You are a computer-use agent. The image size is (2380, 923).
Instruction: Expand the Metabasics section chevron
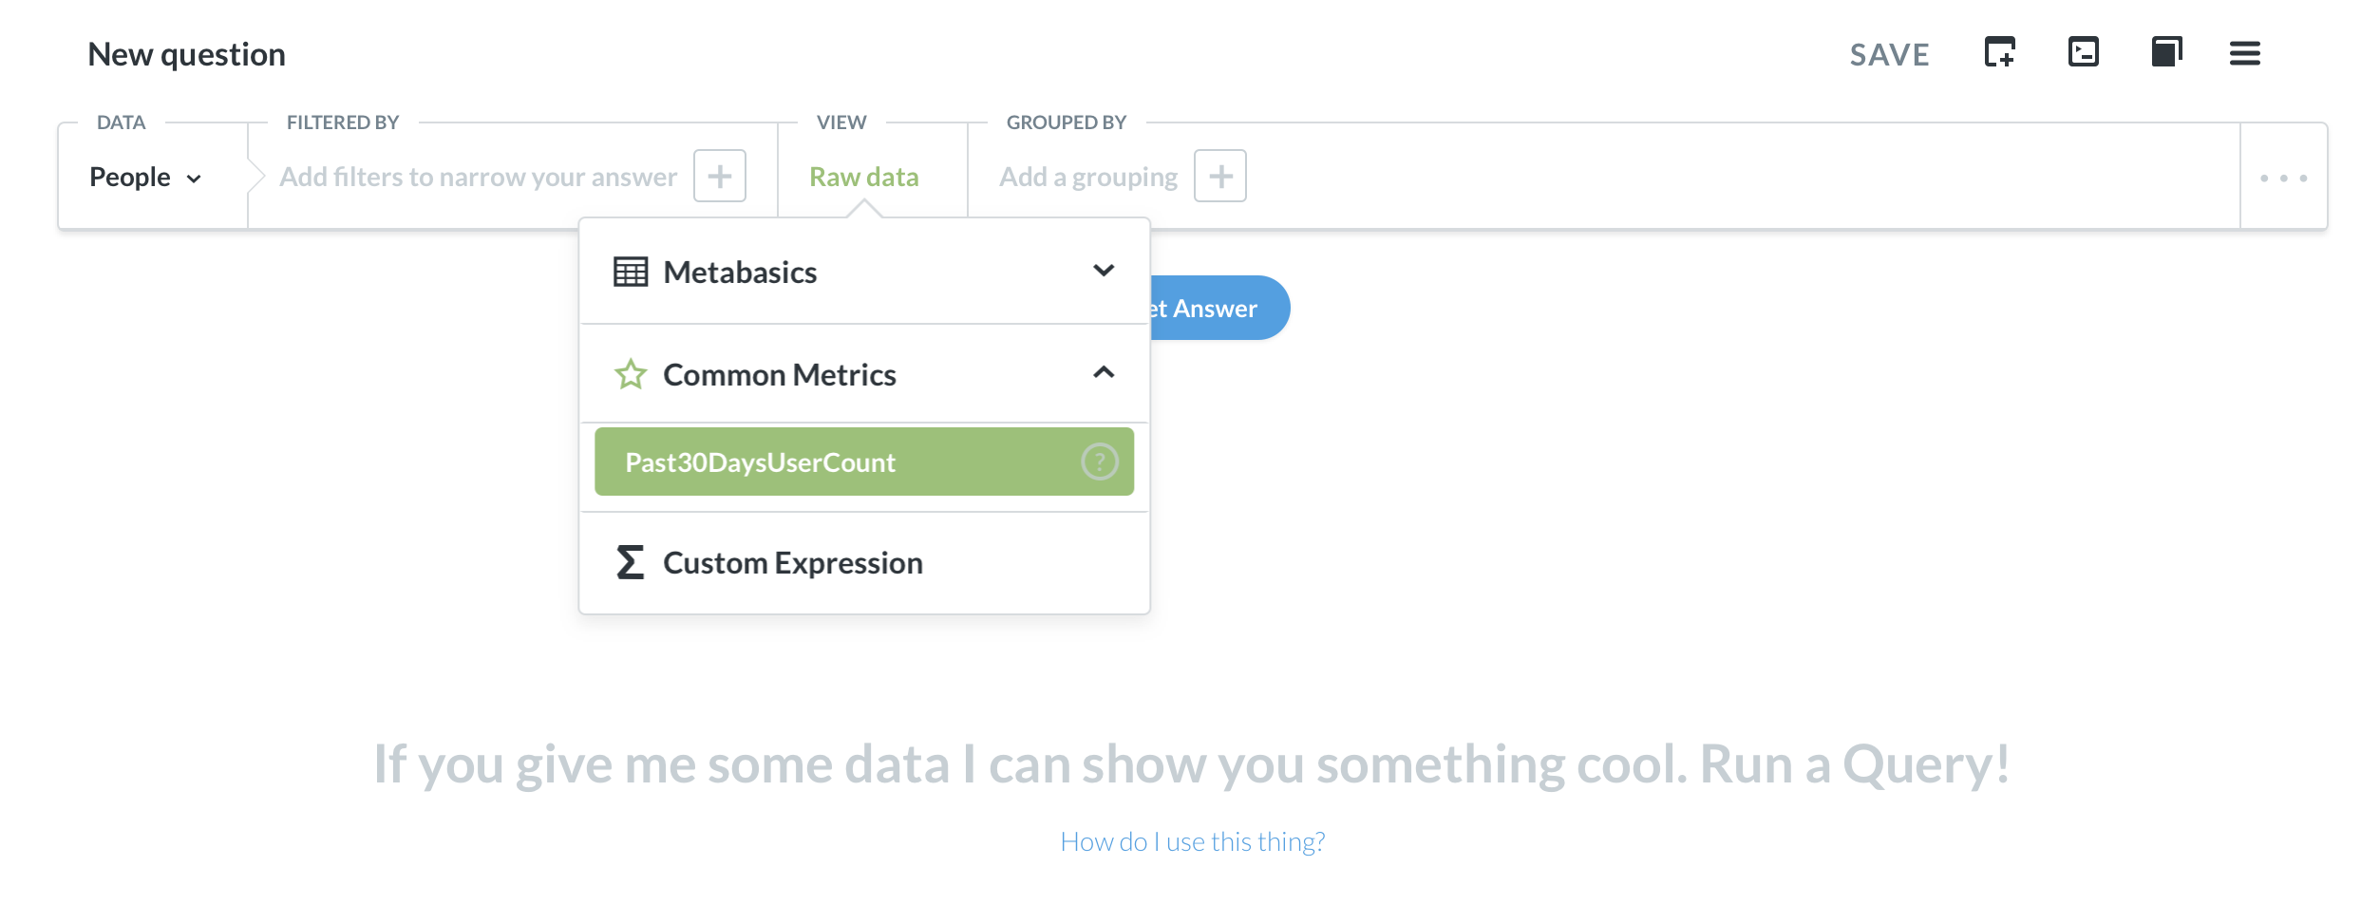click(x=1104, y=272)
